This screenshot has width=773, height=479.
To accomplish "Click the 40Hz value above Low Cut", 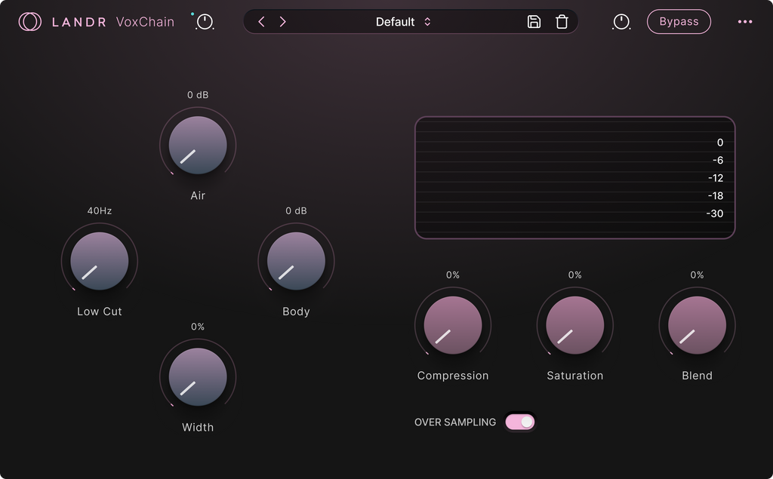I will pos(99,211).
